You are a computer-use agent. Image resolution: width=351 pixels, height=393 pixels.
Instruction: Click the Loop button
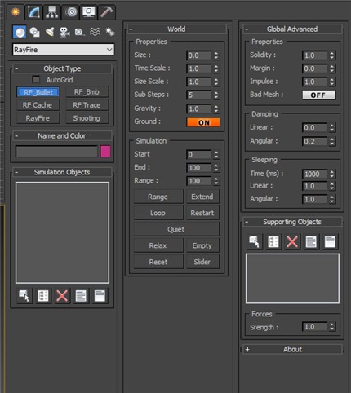pos(158,213)
